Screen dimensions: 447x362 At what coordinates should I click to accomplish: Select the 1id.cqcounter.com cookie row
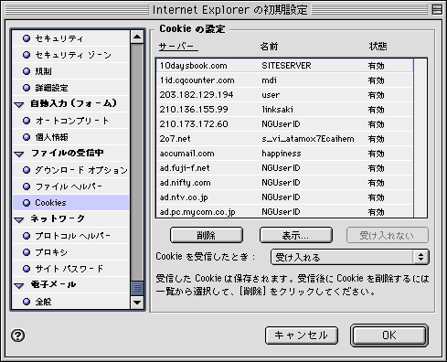point(284,80)
